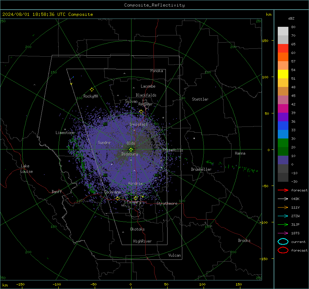Viewport: 309px width, 289px height.
Task: Click the white plus marker west of Hanna
Action: pyautogui.click(x=194, y=138)
